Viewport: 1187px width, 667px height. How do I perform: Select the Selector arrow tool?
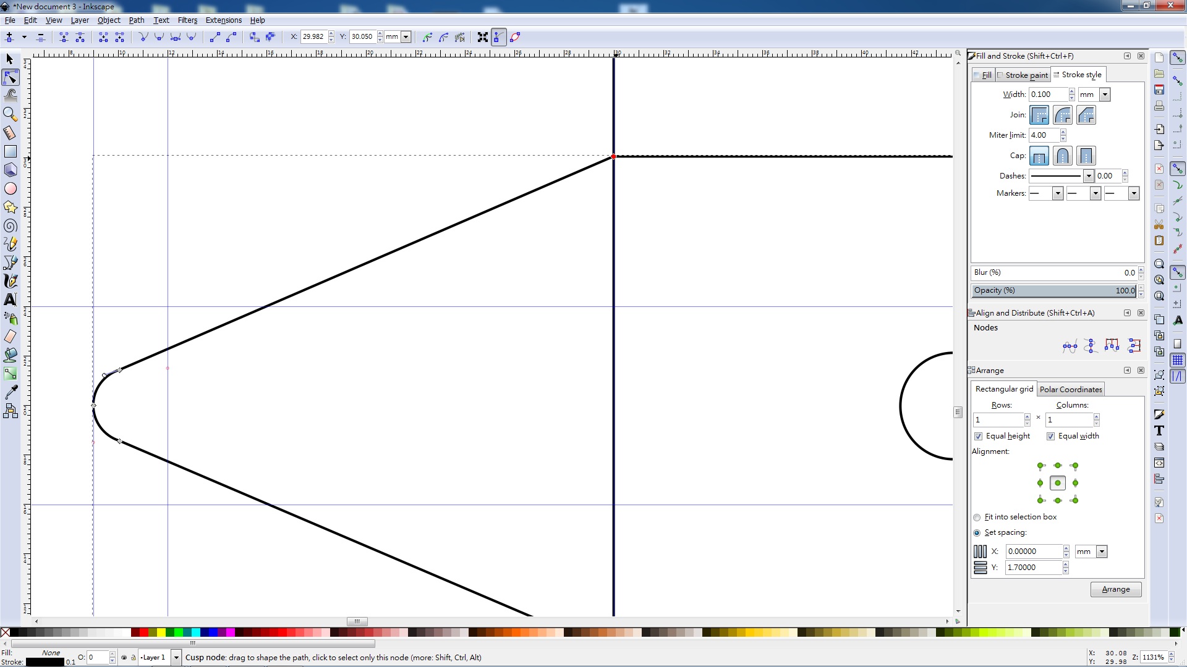coord(10,59)
